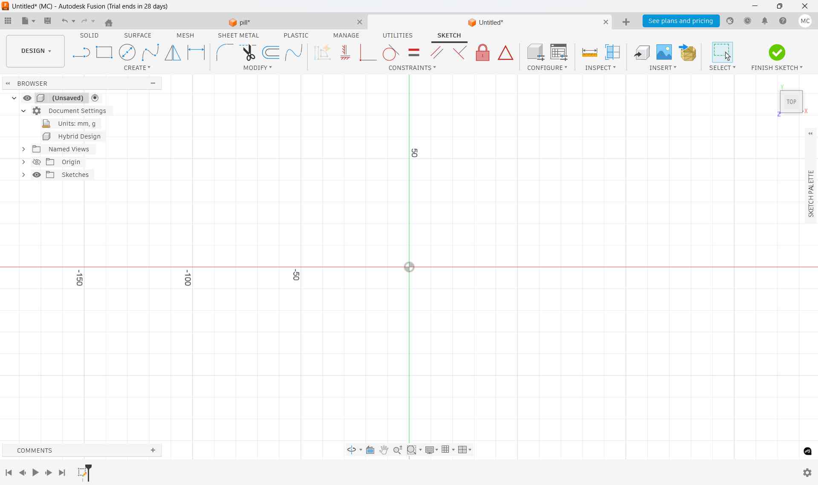Go to the Home tab icon
The image size is (818, 485).
click(109, 22)
